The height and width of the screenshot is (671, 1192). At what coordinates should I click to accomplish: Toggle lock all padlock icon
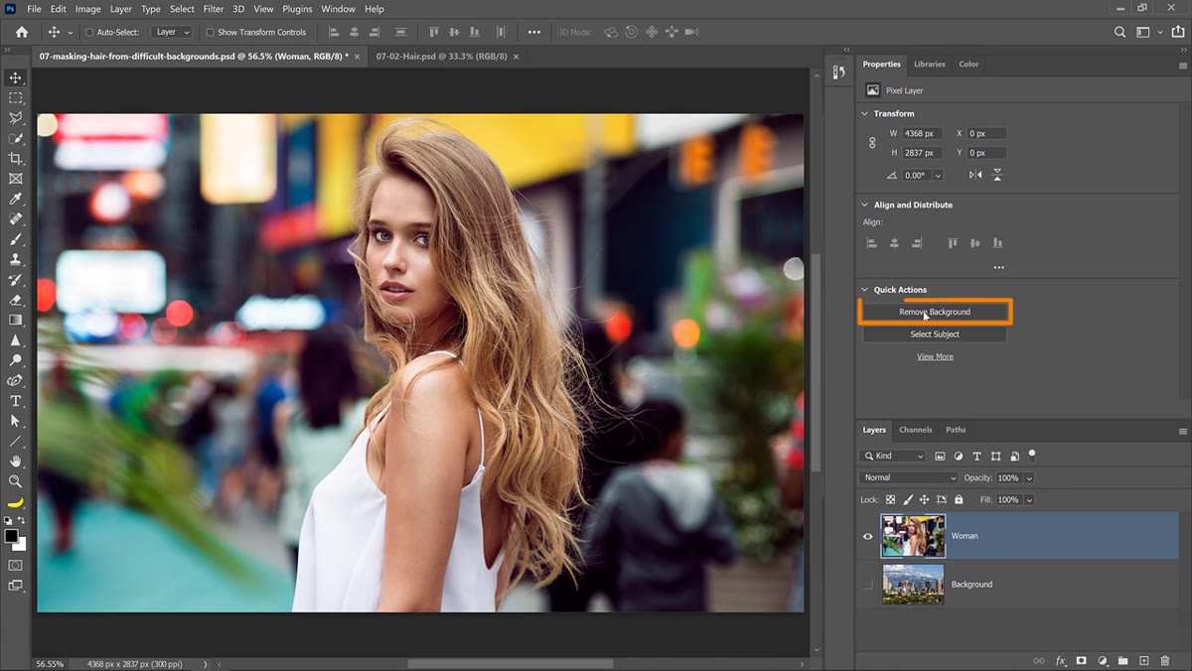pyautogui.click(x=958, y=499)
